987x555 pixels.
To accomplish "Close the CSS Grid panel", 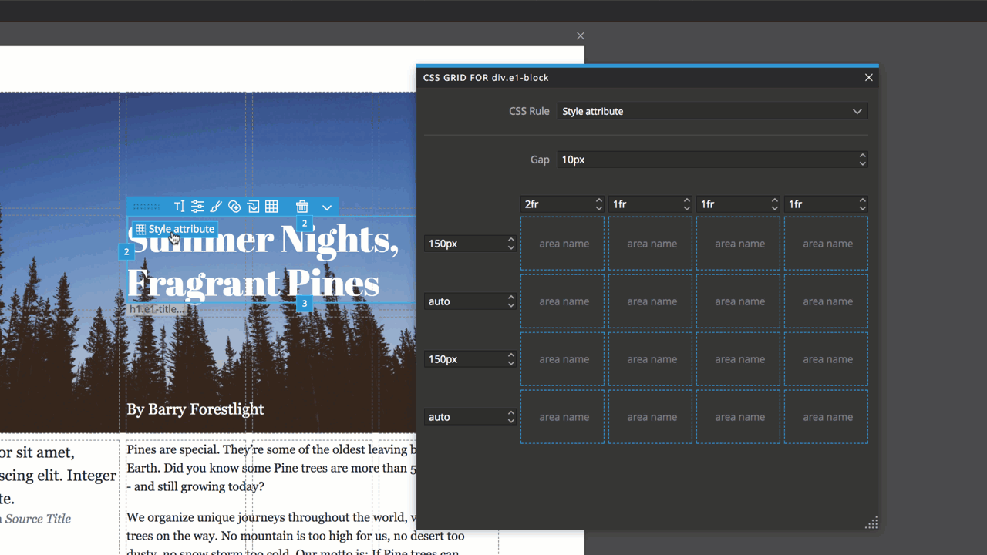I will [x=868, y=77].
